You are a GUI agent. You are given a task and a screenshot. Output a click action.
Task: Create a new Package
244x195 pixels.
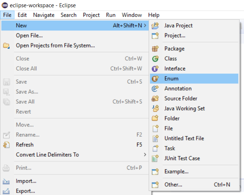click(194, 49)
